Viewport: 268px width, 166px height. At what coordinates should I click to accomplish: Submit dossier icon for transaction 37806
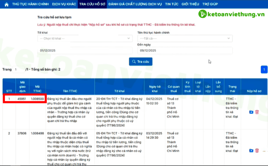(x=251, y=150)
